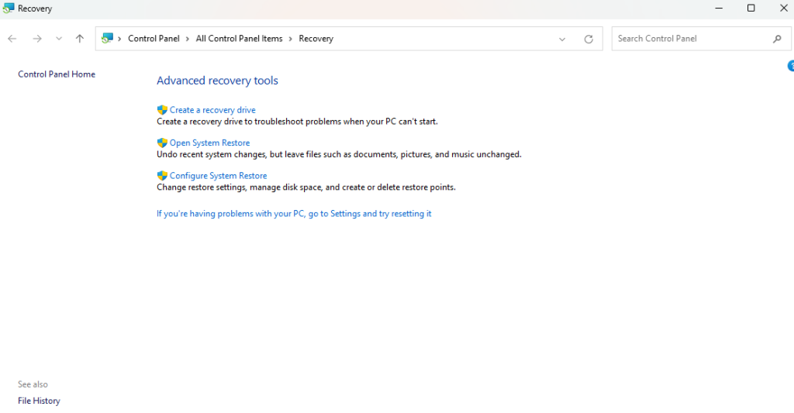The width and height of the screenshot is (794, 413).
Task: Select the Control Panel breadcrumb
Action: tap(154, 39)
